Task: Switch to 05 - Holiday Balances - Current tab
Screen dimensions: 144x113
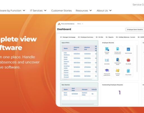Action: pos(125,37)
